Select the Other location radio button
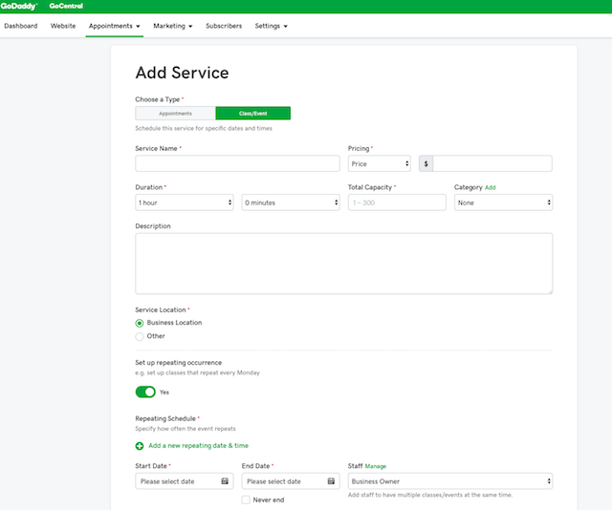Viewport: 612px width, 510px height. (140, 336)
